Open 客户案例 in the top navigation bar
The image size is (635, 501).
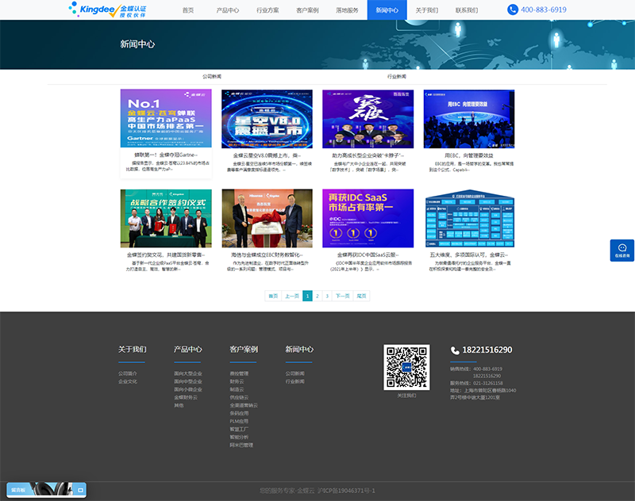point(307,10)
